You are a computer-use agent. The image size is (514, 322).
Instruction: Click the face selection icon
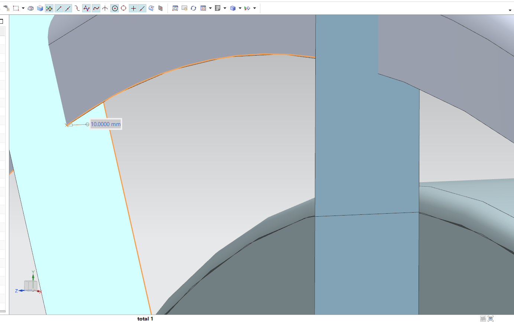[x=31, y=8]
